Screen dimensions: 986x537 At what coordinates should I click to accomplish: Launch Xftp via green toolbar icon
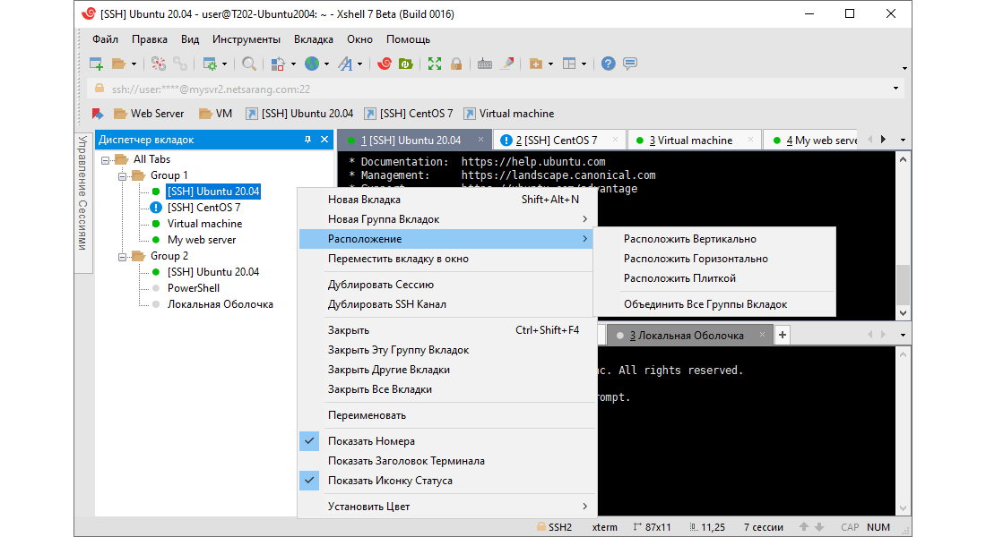coord(405,64)
